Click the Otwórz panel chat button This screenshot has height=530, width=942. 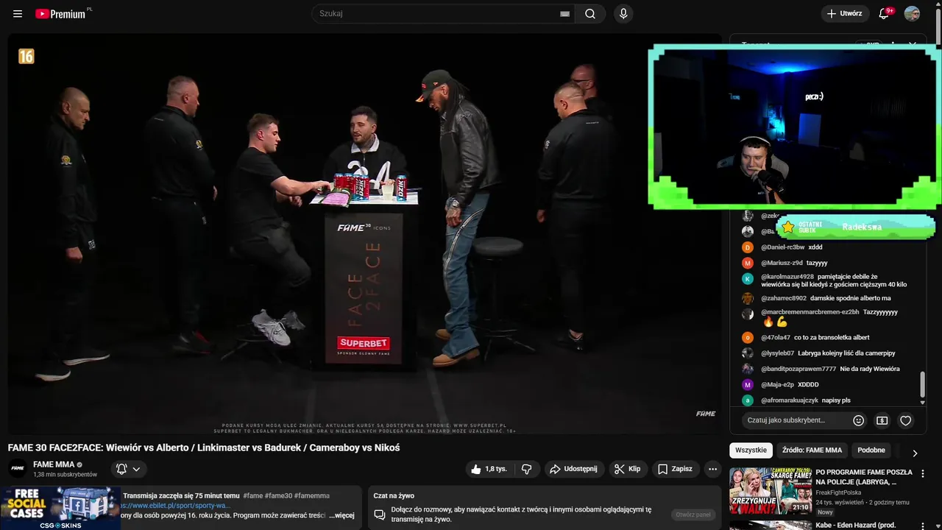[x=693, y=515]
